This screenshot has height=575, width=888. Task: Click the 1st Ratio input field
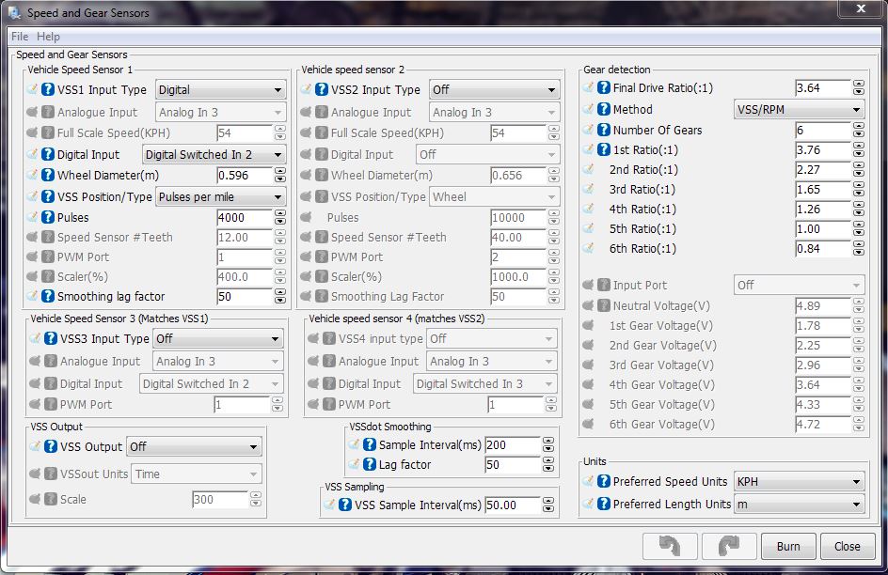[822, 150]
